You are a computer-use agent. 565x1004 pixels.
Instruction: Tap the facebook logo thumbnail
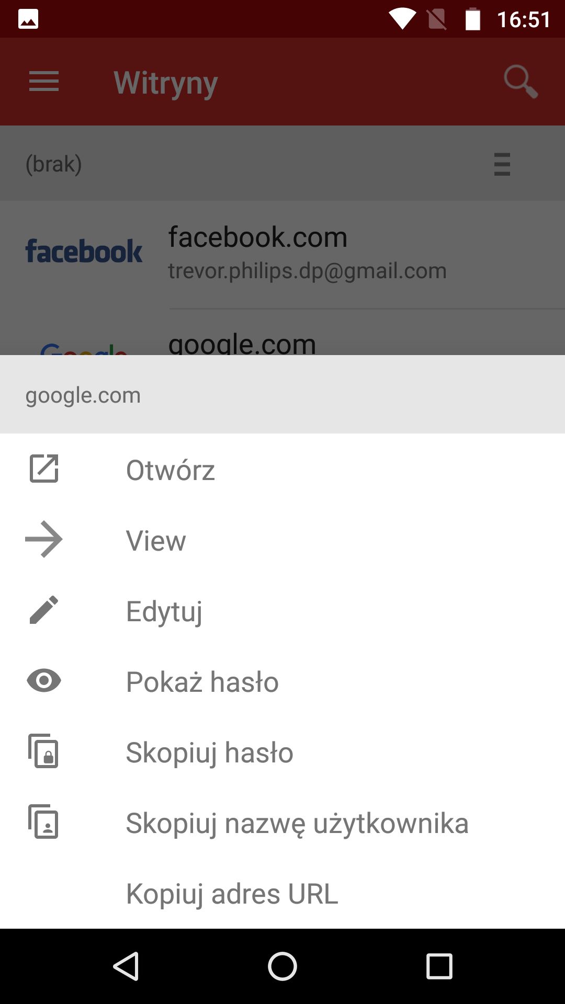click(x=84, y=251)
